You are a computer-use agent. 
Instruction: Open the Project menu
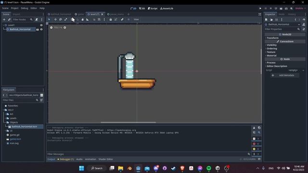pos(15,8)
